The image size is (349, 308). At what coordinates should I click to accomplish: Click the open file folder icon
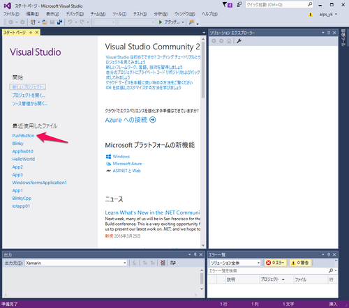click(45, 22)
